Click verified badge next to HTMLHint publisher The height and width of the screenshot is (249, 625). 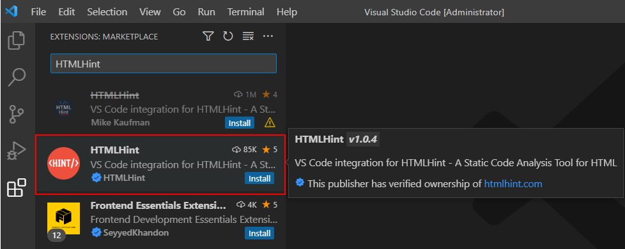click(96, 178)
